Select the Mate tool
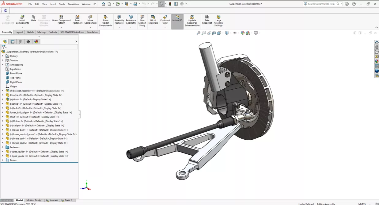The height and width of the screenshot is (205, 379). pos(33,18)
